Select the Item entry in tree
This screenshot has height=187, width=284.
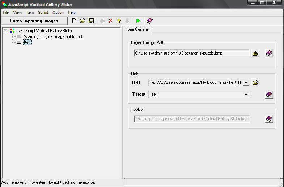coord(27,43)
